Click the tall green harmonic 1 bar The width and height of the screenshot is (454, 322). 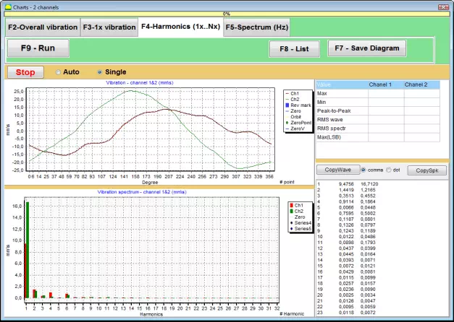point(28,250)
